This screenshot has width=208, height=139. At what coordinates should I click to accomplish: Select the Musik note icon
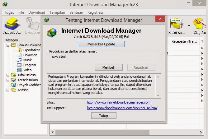click(x=20, y=60)
